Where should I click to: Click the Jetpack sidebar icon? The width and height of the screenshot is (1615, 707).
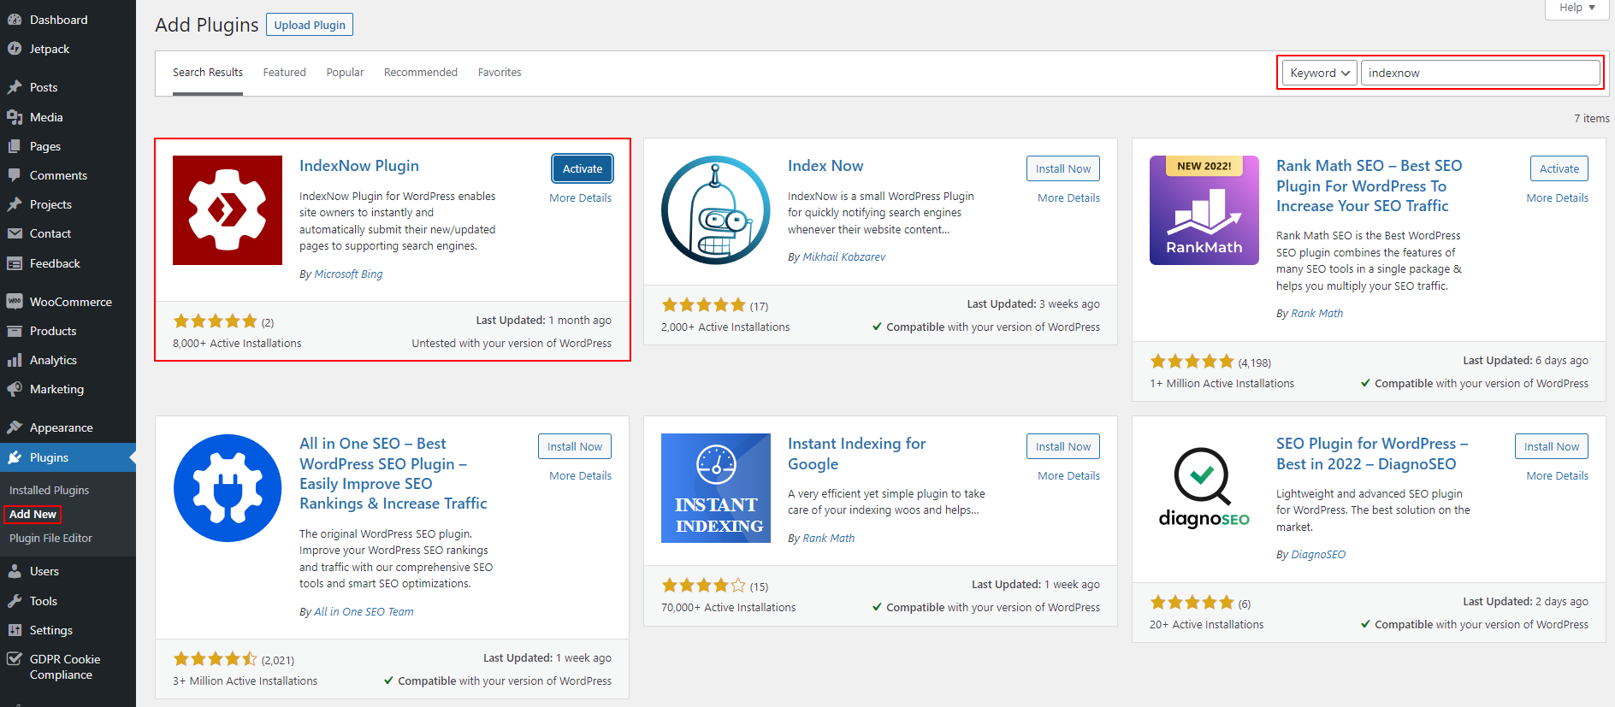[15, 49]
